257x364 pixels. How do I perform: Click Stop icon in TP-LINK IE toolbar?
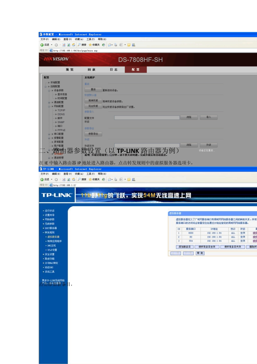[x=64, y=180]
